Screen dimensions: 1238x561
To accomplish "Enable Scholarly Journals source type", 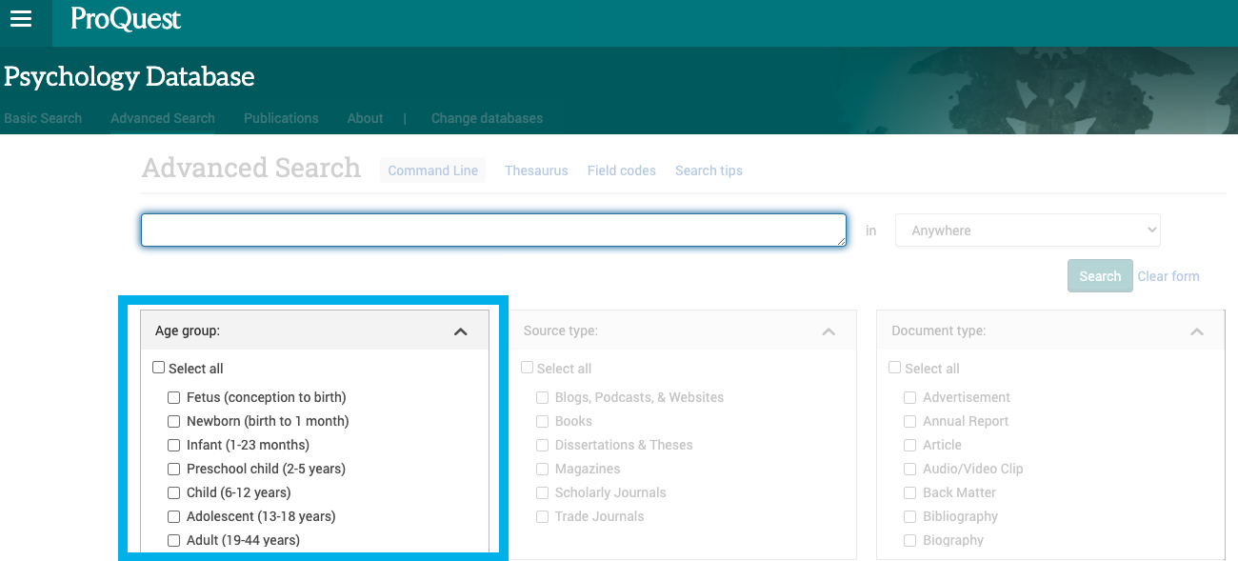I will tap(542, 492).
